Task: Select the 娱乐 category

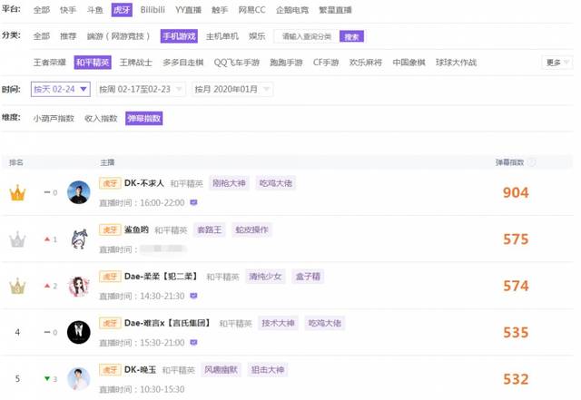Action: 257,36
